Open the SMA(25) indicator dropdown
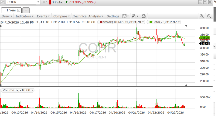This screenshot has width=216, height=116. click(179, 22)
